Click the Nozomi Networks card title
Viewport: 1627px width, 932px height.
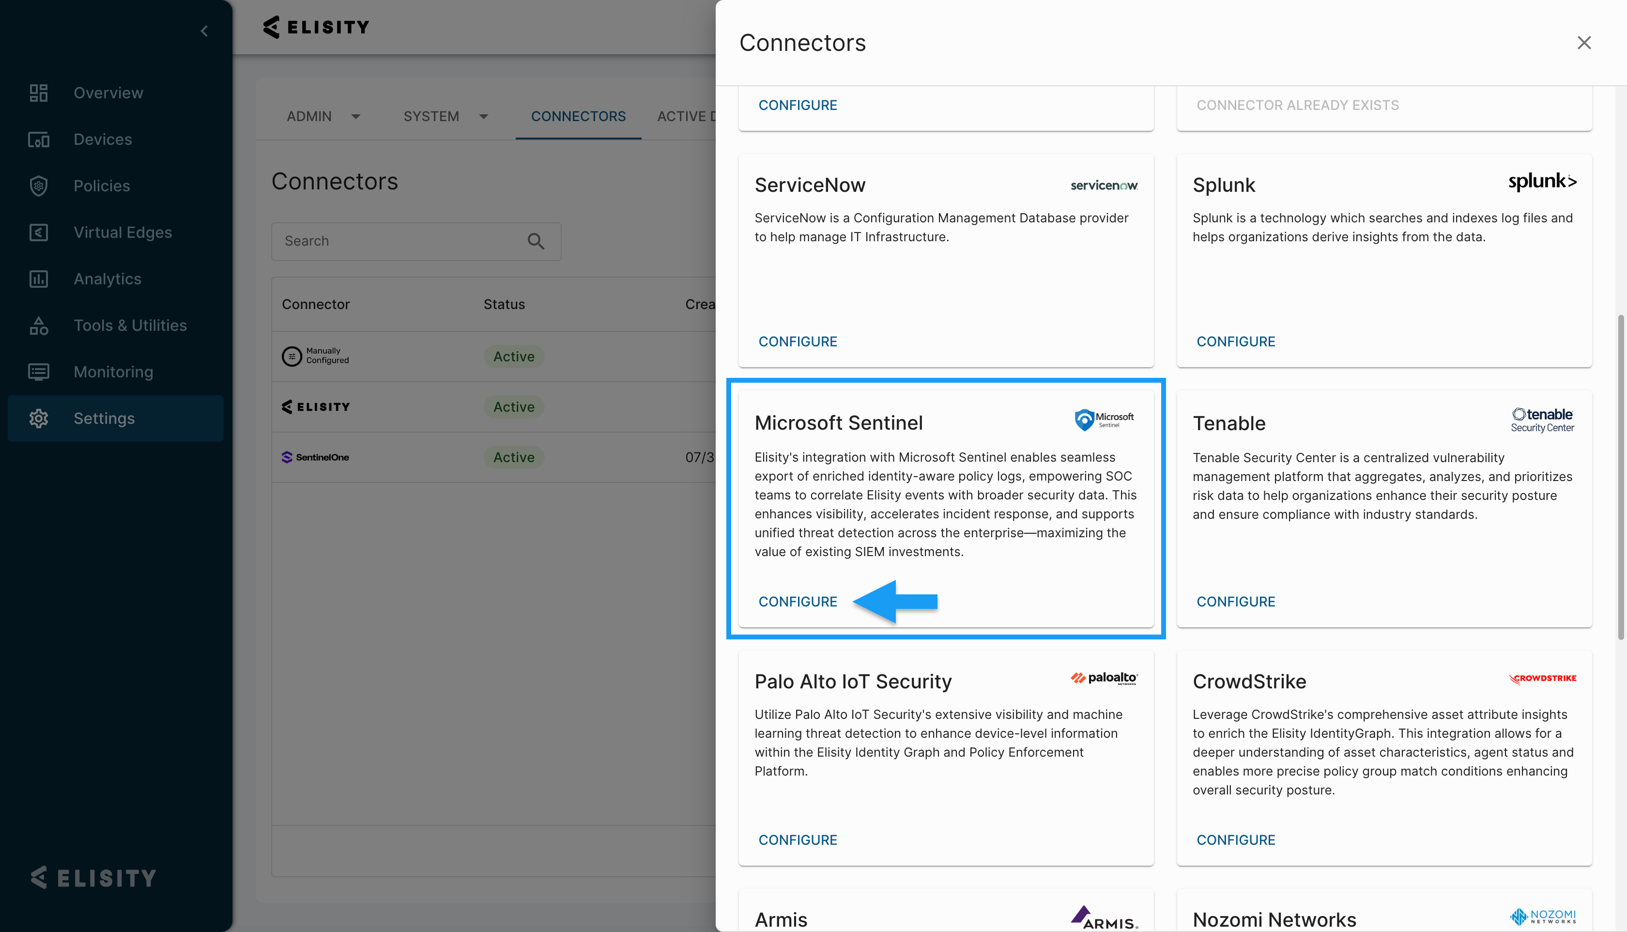coord(1274,920)
